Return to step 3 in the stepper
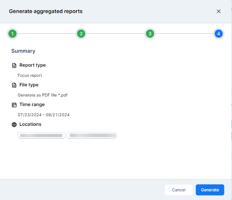232x200 pixels. (150, 34)
